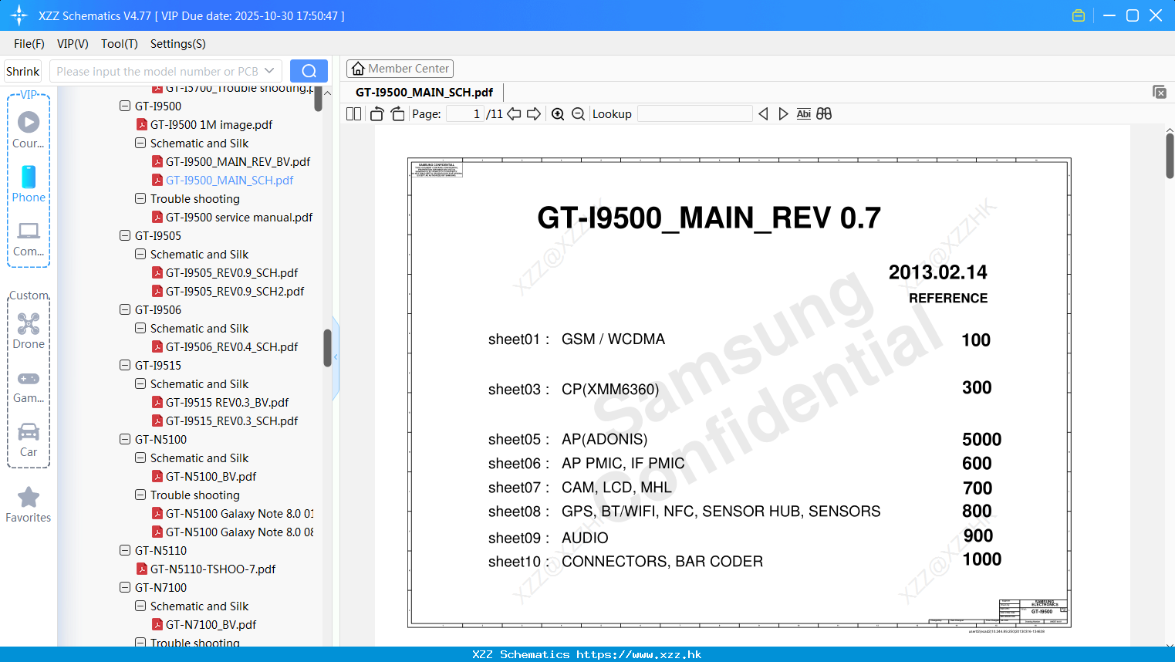
Task: Rotate the page clockwise
Action: coord(397,113)
